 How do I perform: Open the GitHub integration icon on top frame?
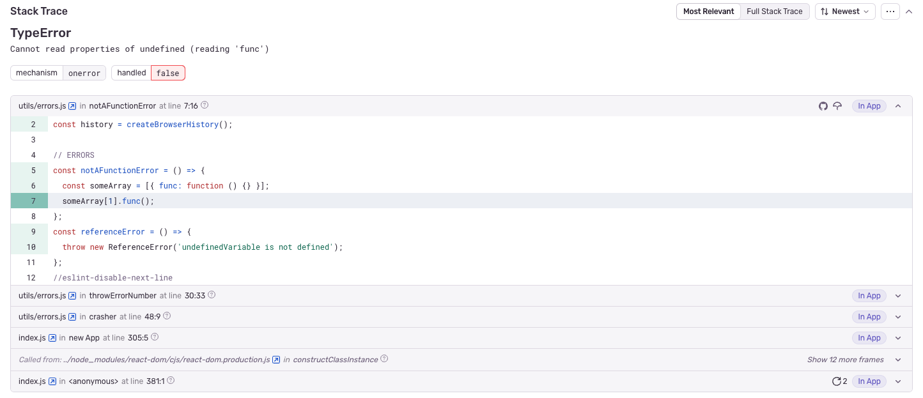pos(823,106)
